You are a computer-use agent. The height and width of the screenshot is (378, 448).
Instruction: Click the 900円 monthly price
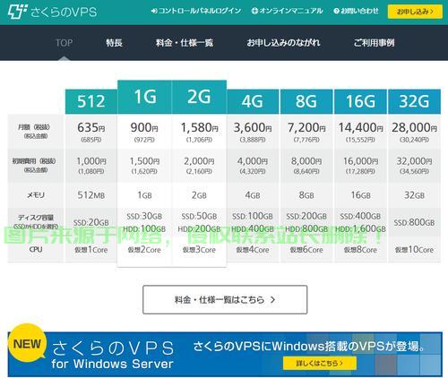tap(144, 128)
